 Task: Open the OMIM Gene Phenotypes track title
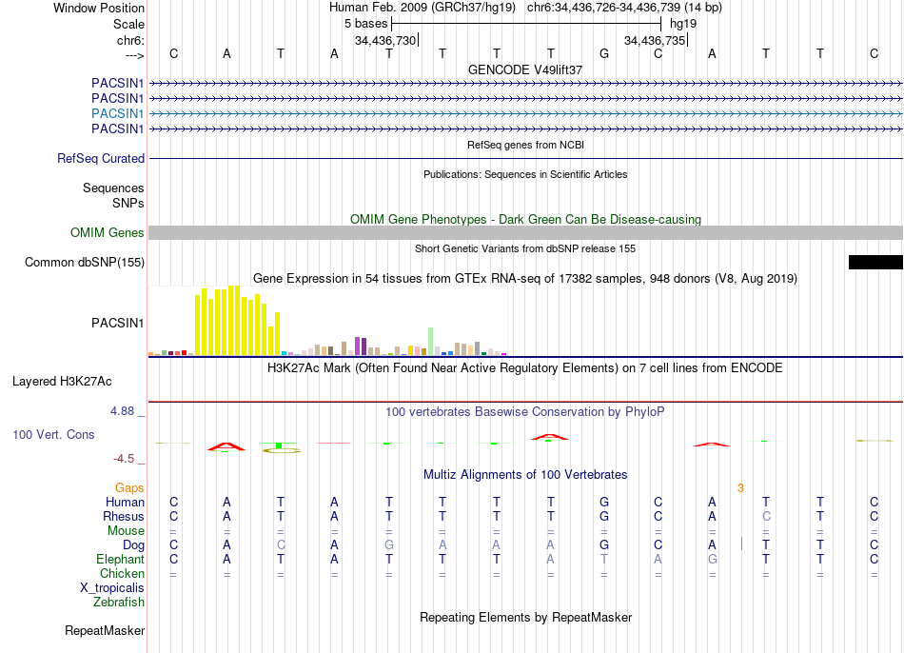[x=525, y=219]
